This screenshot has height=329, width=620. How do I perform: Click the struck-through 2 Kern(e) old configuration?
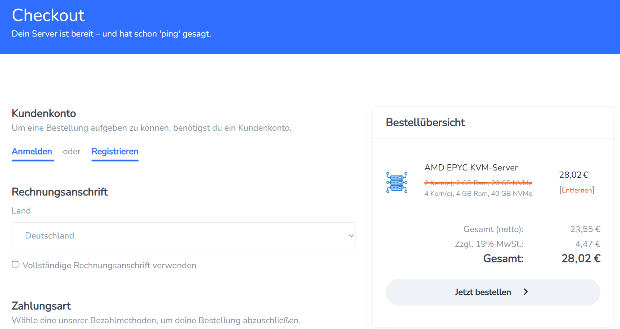click(478, 183)
